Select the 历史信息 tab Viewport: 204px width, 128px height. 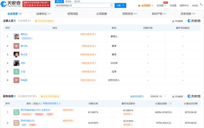pyautogui.click(x=188, y=14)
